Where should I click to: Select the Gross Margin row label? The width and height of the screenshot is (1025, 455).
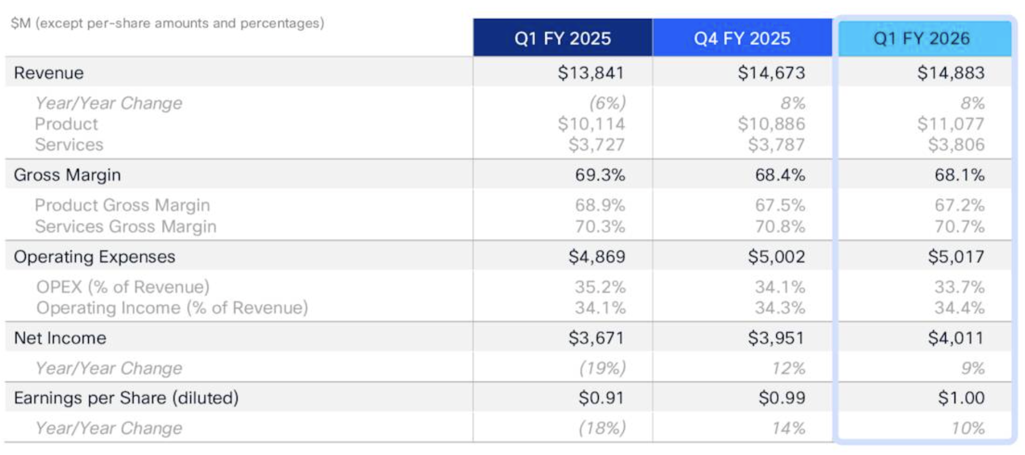pyautogui.click(x=68, y=175)
